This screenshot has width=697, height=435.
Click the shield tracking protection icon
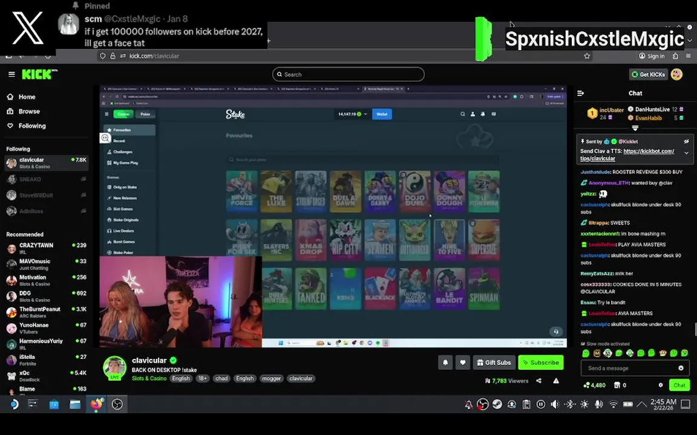(x=103, y=56)
